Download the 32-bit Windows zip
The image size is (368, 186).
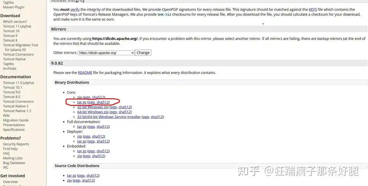click(x=93, y=107)
